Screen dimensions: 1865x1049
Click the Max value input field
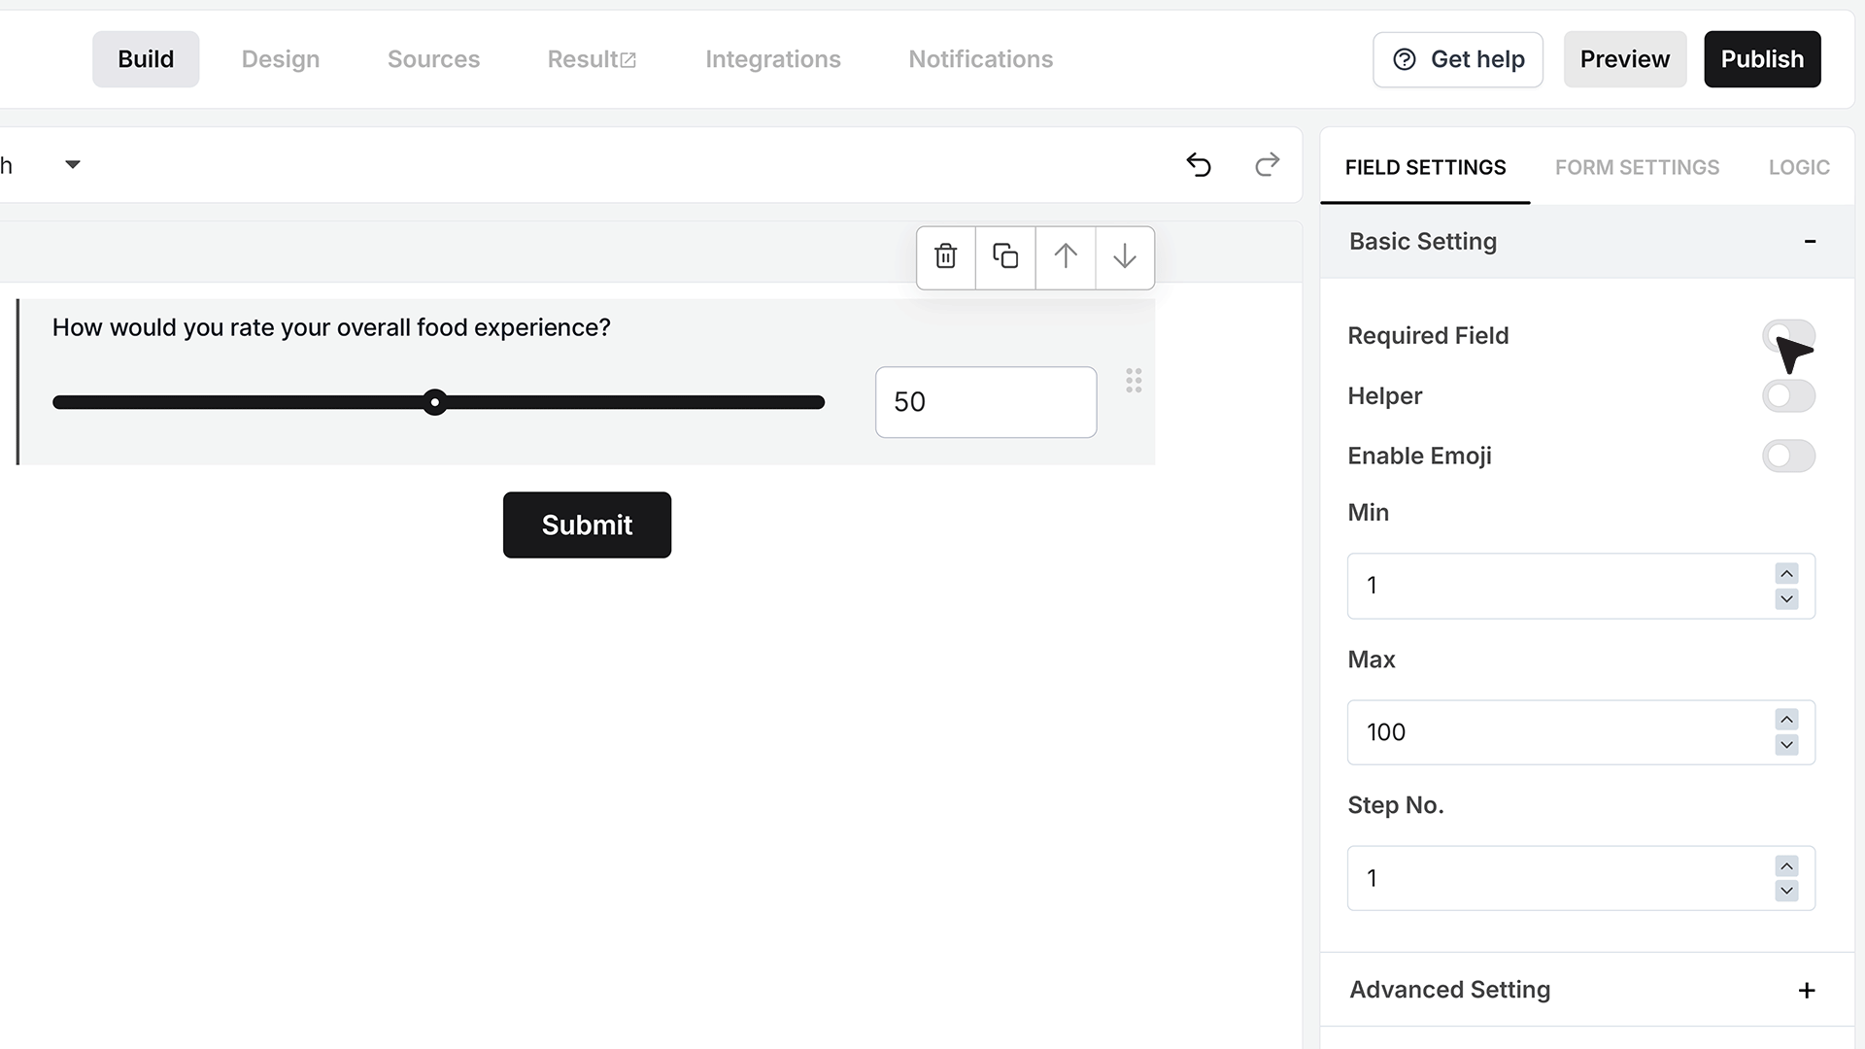(x=1580, y=732)
